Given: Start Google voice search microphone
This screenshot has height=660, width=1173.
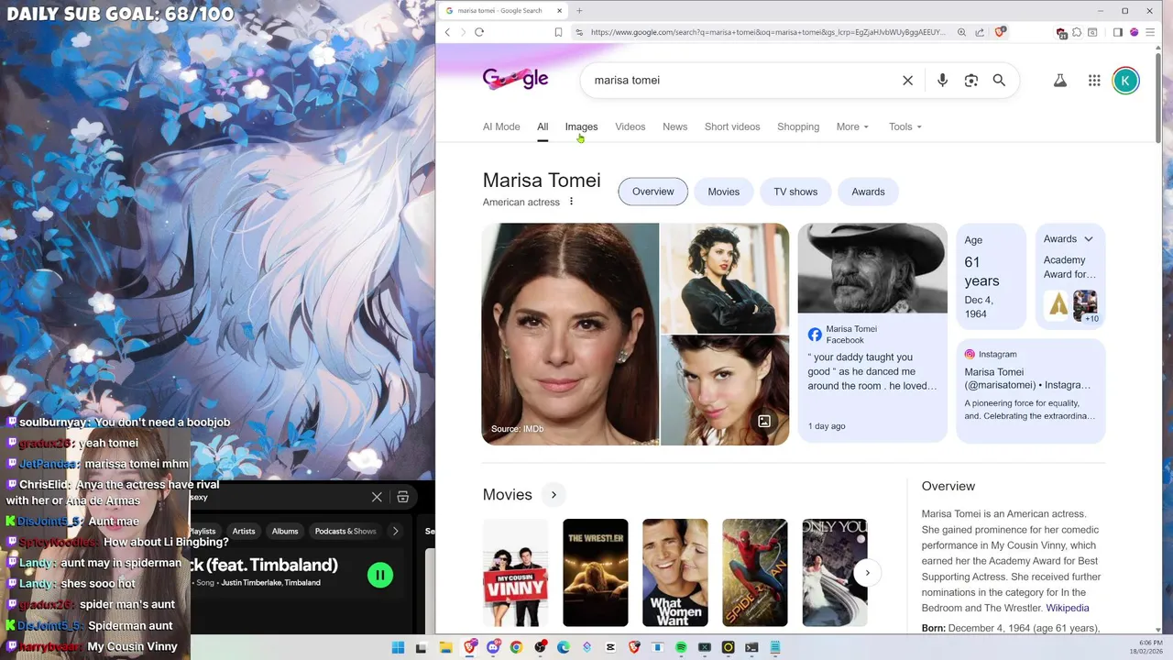Looking at the screenshot, I should point(942,81).
